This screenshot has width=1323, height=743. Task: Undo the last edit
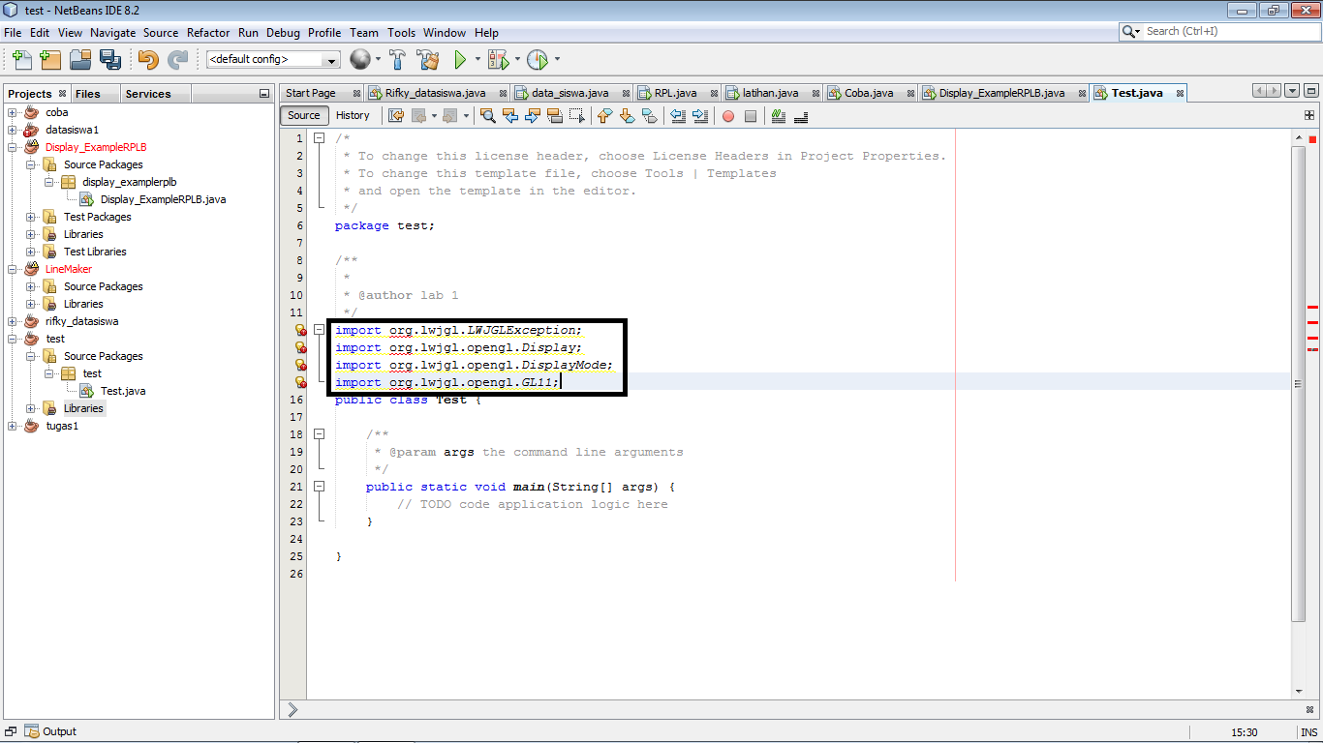146,60
